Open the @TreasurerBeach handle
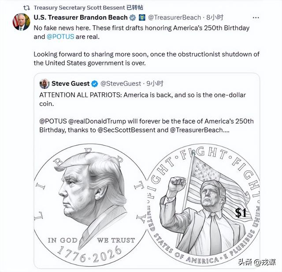The height and width of the screenshot is (272, 282). [174, 18]
